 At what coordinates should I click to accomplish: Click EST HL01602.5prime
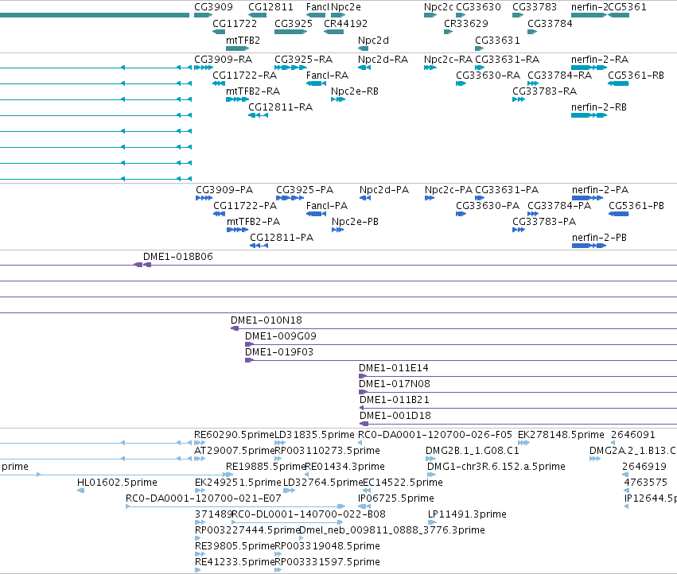80,491
